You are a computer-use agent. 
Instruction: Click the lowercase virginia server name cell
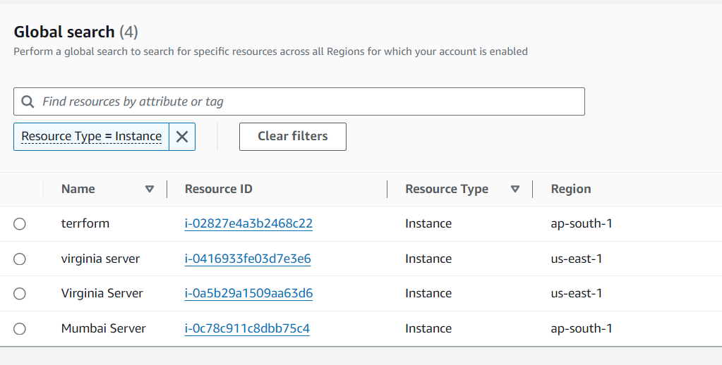pos(100,259)
